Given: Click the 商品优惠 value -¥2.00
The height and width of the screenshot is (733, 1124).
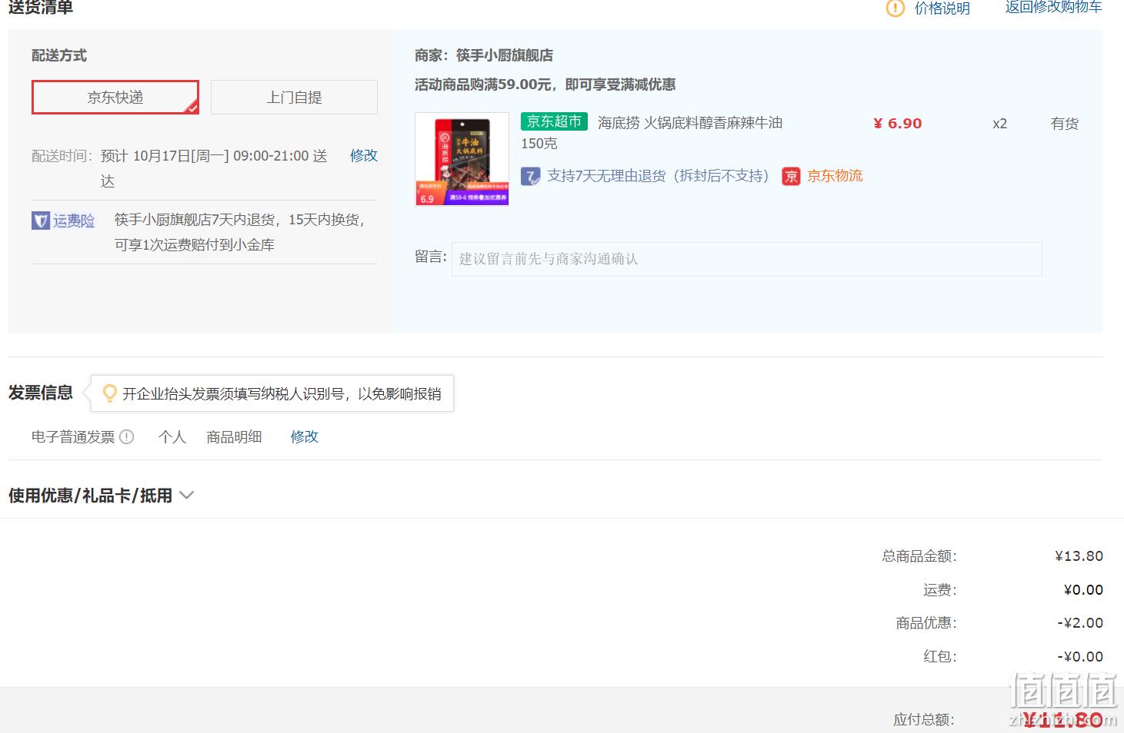Looking at the screenshot, I should point(1080,623).
